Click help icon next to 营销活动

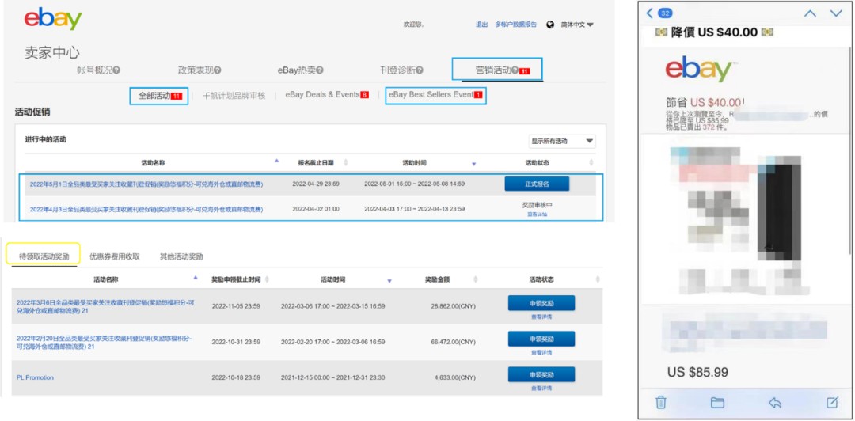coord(515,70)
